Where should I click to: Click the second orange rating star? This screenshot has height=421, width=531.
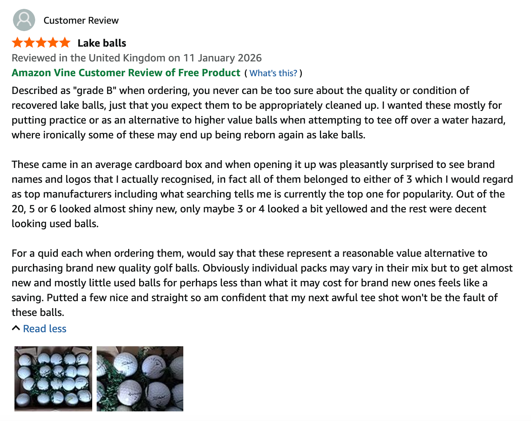(29, 43)
